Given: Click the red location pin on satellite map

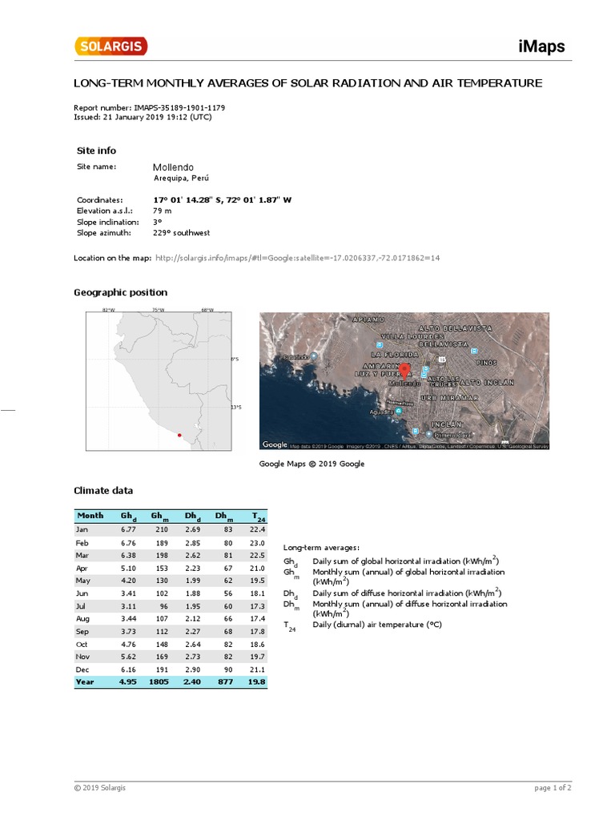Looking at the screenshot, I should 404,372.
